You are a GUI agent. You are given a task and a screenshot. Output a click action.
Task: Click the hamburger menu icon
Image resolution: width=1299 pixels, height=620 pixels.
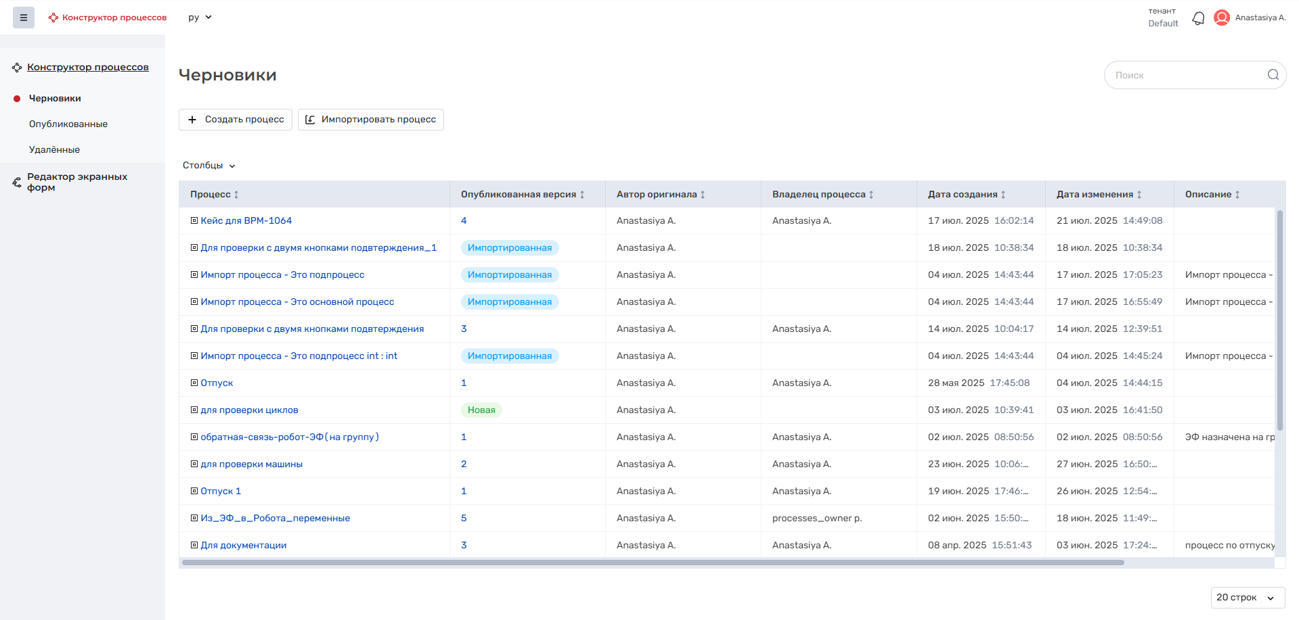(24, 18)
